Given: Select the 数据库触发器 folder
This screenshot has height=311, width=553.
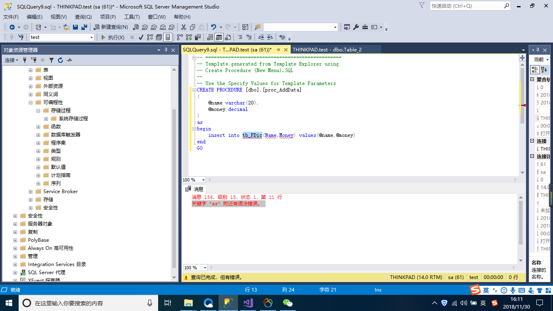Looking at the screenshot, I should coord(66,135).
